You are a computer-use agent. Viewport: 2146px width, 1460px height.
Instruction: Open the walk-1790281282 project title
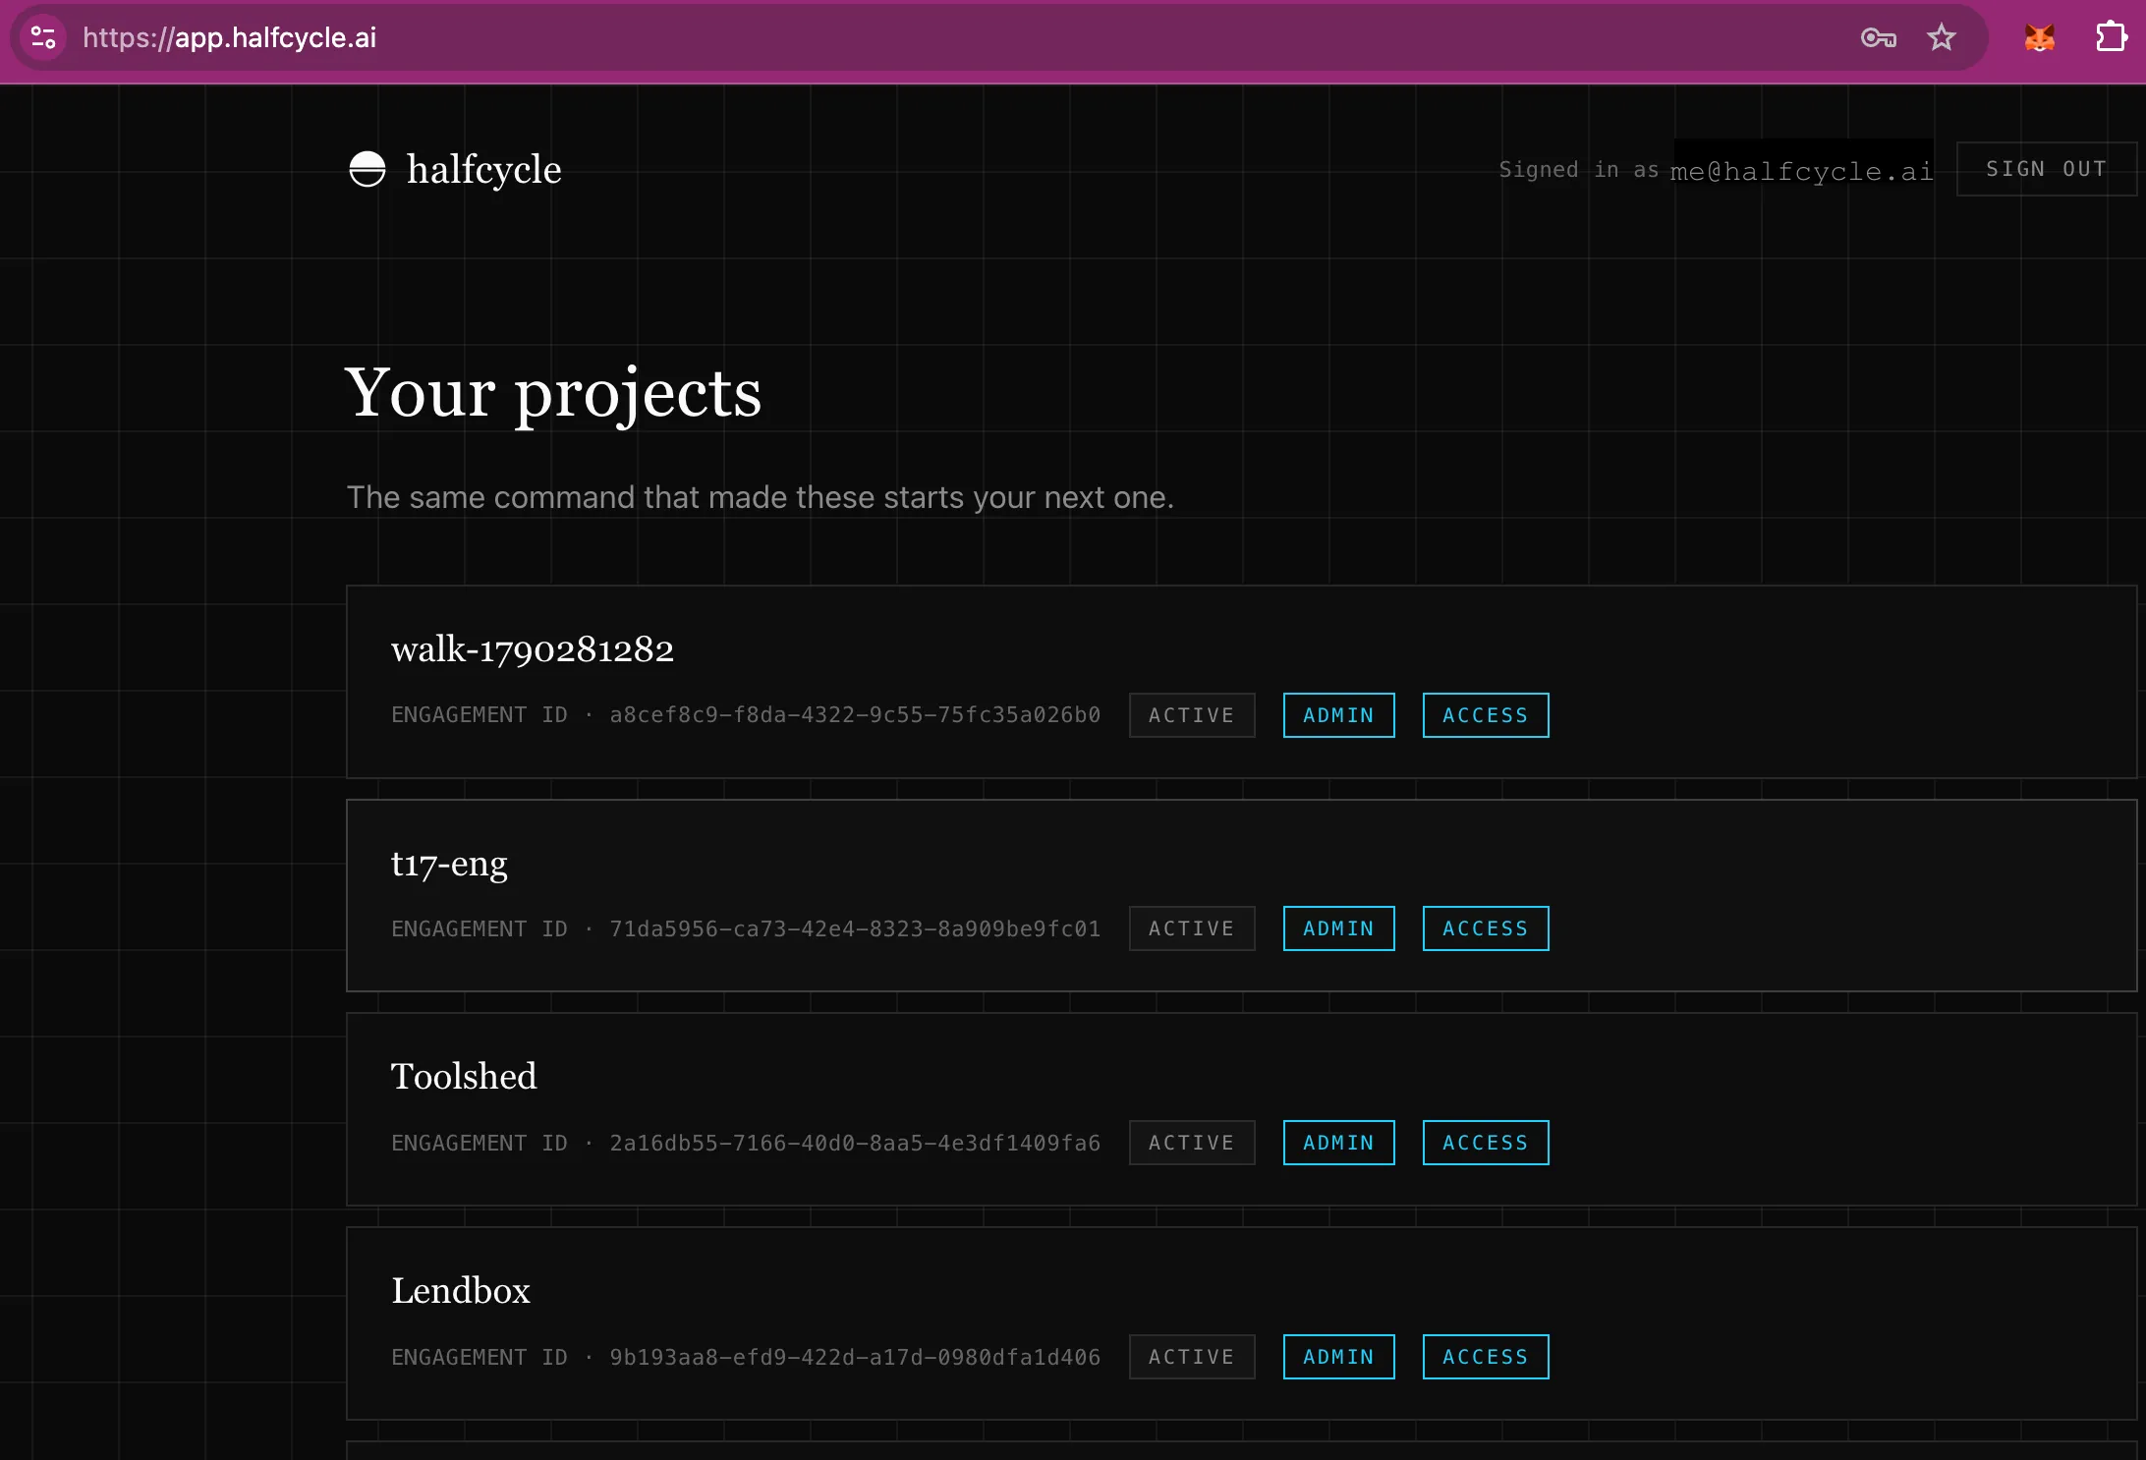pos(533,648)
